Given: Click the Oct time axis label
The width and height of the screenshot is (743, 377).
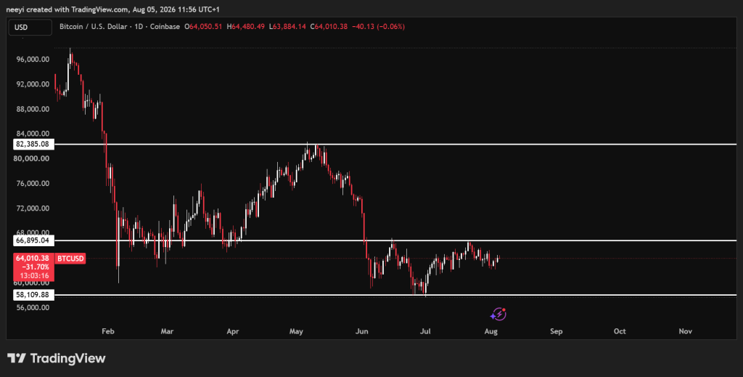Looking at the screenshot, I should [620, 331].
